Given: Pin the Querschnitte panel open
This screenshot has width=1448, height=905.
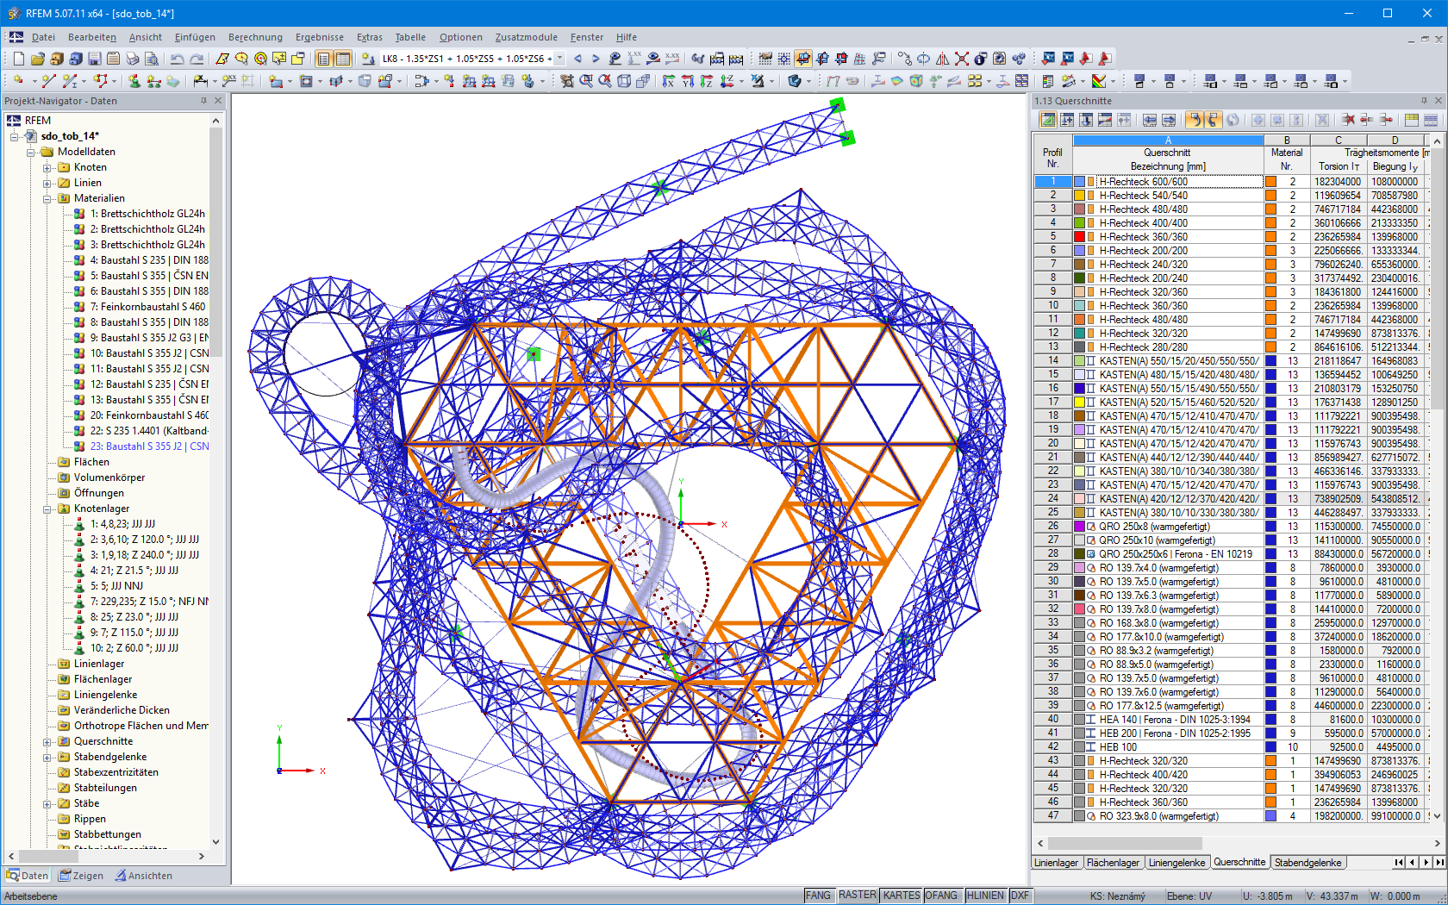Looking at the screenshot, I should pos(1423,101).
